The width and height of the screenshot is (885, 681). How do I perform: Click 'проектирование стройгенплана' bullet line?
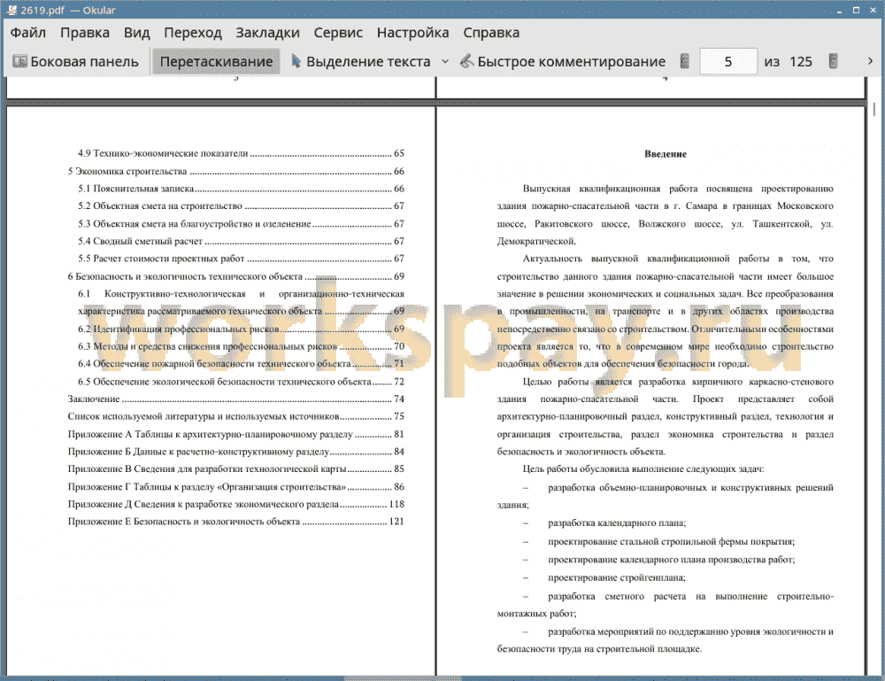click(x=616, y=577)
